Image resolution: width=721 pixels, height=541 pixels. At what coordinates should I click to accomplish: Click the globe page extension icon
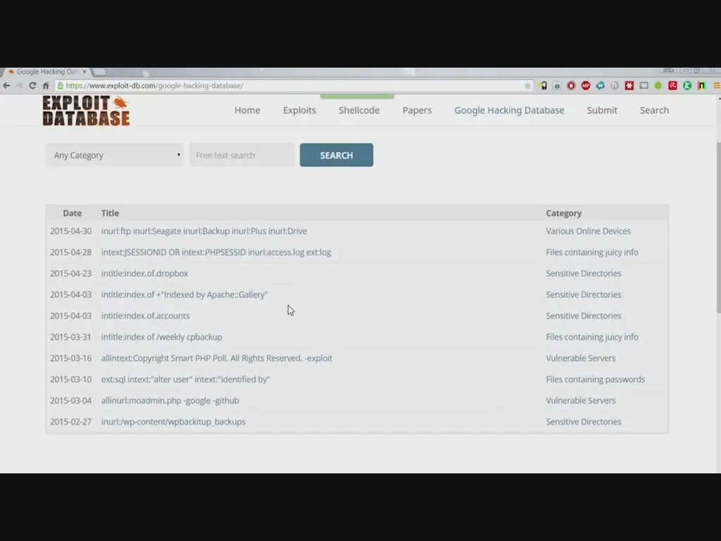(x=557, y=85)
